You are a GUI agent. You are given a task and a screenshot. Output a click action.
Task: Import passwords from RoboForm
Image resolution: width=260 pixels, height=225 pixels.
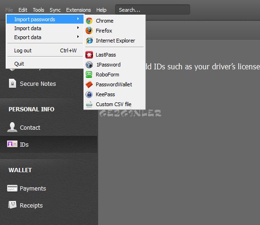(114, 75)
